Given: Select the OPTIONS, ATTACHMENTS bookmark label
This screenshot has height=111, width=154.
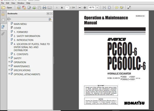Looking at the screenshot, I should [x=27, y=74].
